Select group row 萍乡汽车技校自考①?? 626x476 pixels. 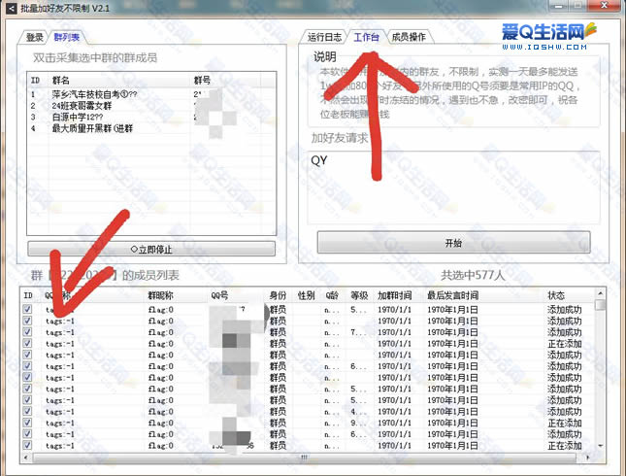pyautogui.click(x=151, y=95)
